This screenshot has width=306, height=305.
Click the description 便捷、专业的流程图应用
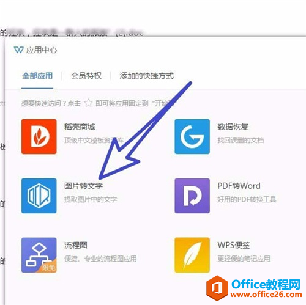pyautogui.click(x=100, y=259)
